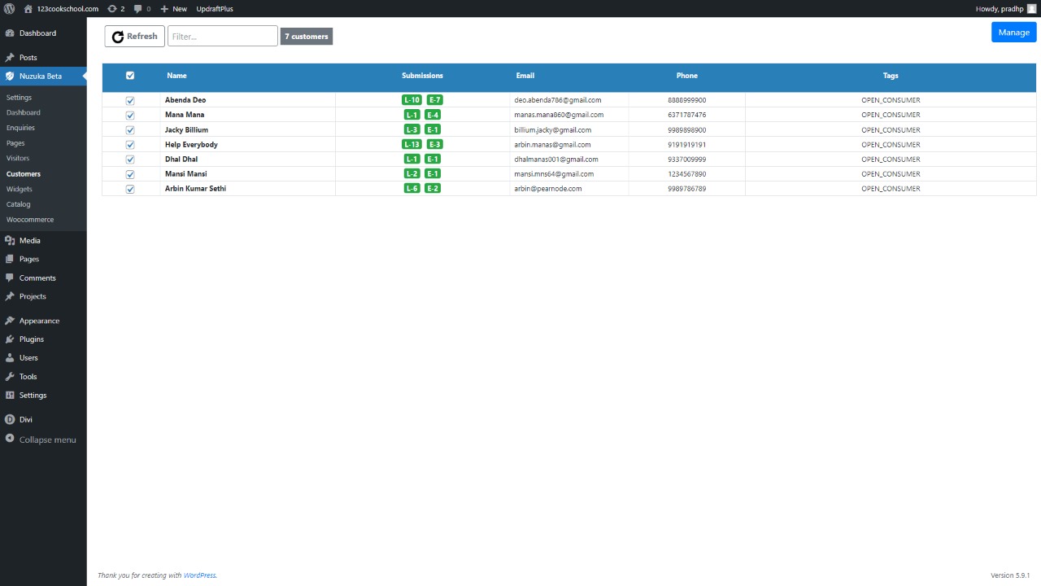
Task: Open the updates icon showing 2
Action: pos(112,8)
